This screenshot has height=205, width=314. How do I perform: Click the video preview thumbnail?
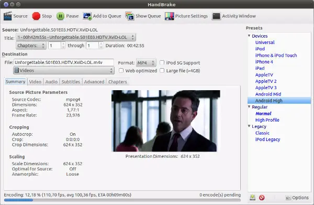click(166, 121)
